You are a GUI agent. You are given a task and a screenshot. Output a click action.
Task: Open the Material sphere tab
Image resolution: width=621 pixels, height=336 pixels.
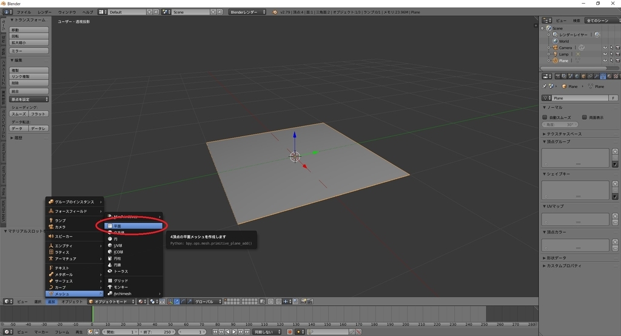[609, 76]
